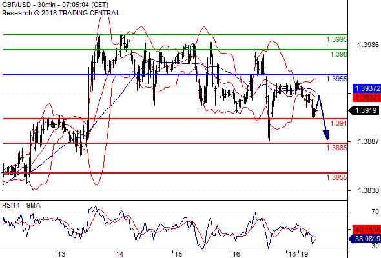The image size is (381, 258).
Task: Click the RSI14 - 9MA indicator title
Action: [21, 206]
